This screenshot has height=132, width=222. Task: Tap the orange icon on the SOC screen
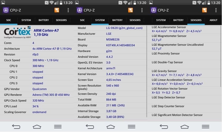pyautogui.click(x=57, y=10)
